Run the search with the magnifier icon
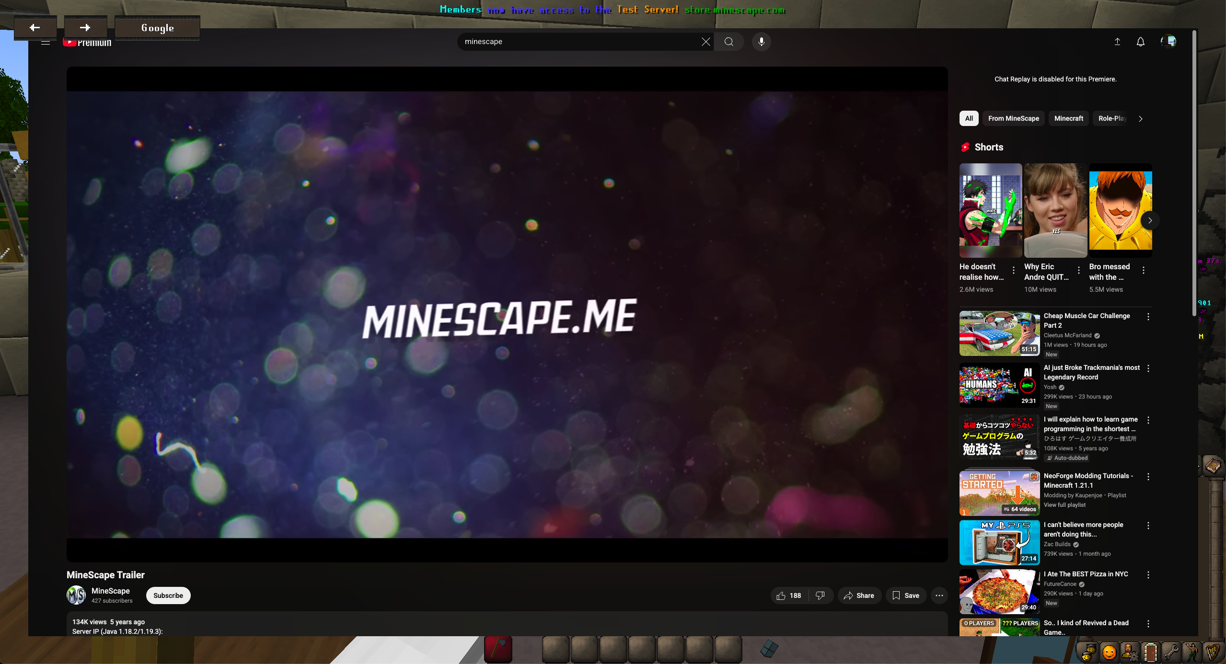Image resolution: width=1226 pixels, height=664 pixels. (x=729, y=42)
